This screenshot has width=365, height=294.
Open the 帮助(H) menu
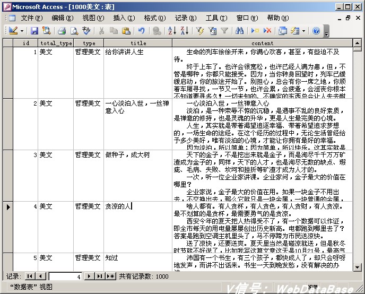point(277,18)
